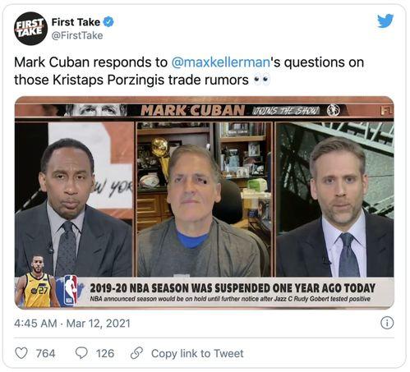
Task: Click the Twitter bird logo
Action: (385, 21)
